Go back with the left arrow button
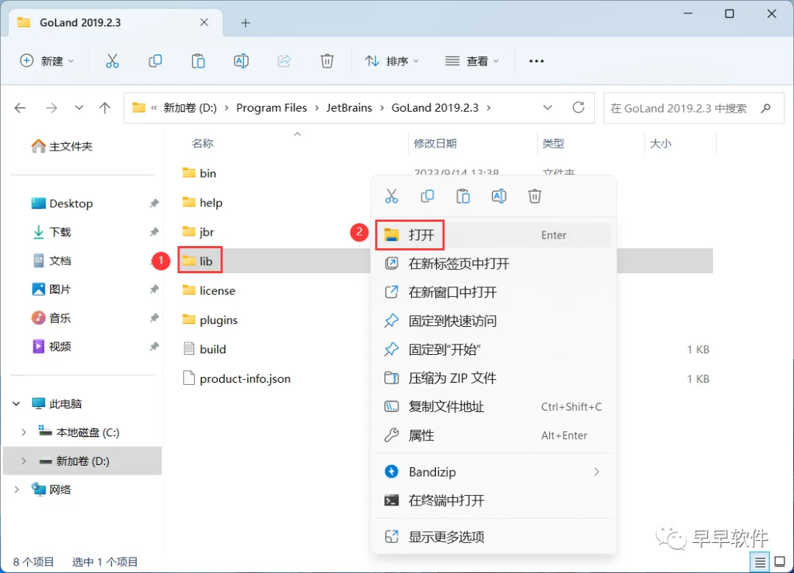Image resolution: width=794 pixels, height=573 pixels. (21, 108)
